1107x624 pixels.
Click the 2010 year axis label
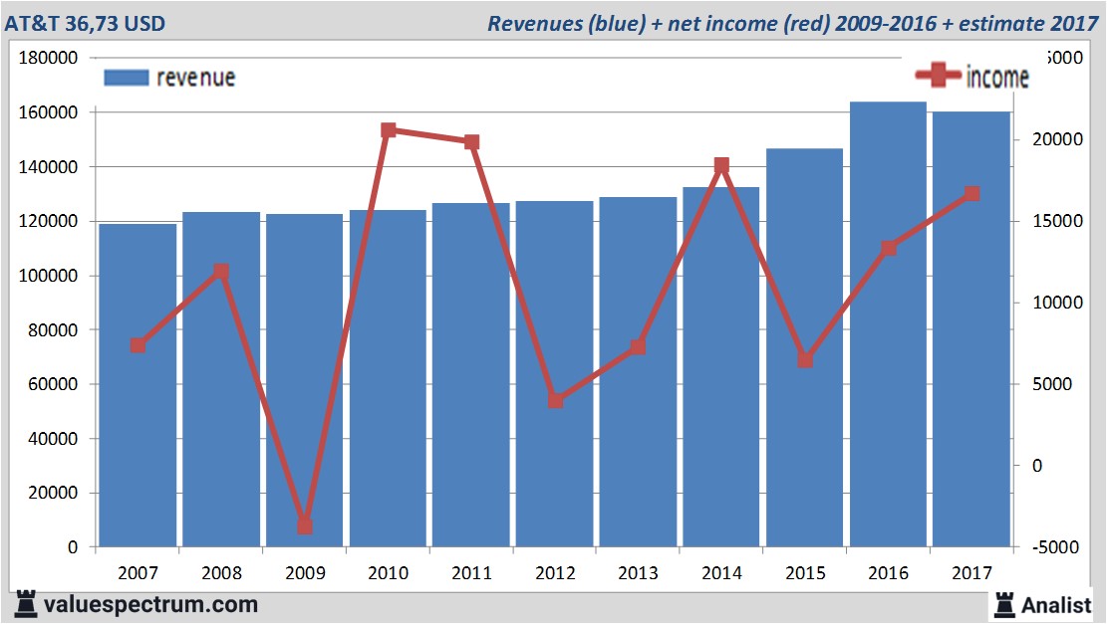click(x=389, y=572)
